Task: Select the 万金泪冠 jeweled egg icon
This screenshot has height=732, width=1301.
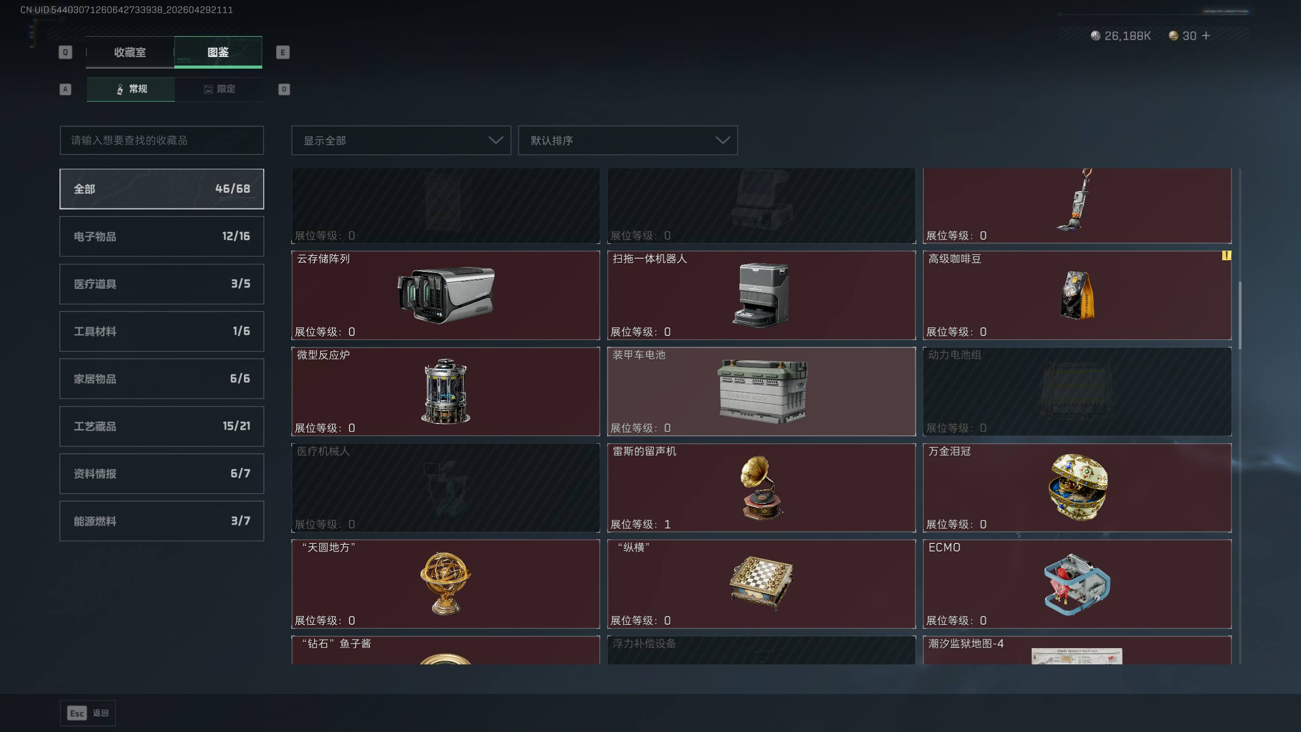Action: (1077, 487)
